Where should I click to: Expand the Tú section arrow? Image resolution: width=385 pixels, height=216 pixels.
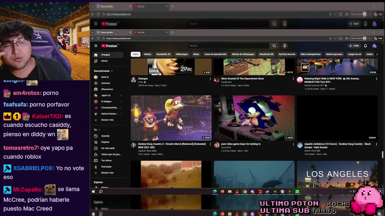click(99, 130)
